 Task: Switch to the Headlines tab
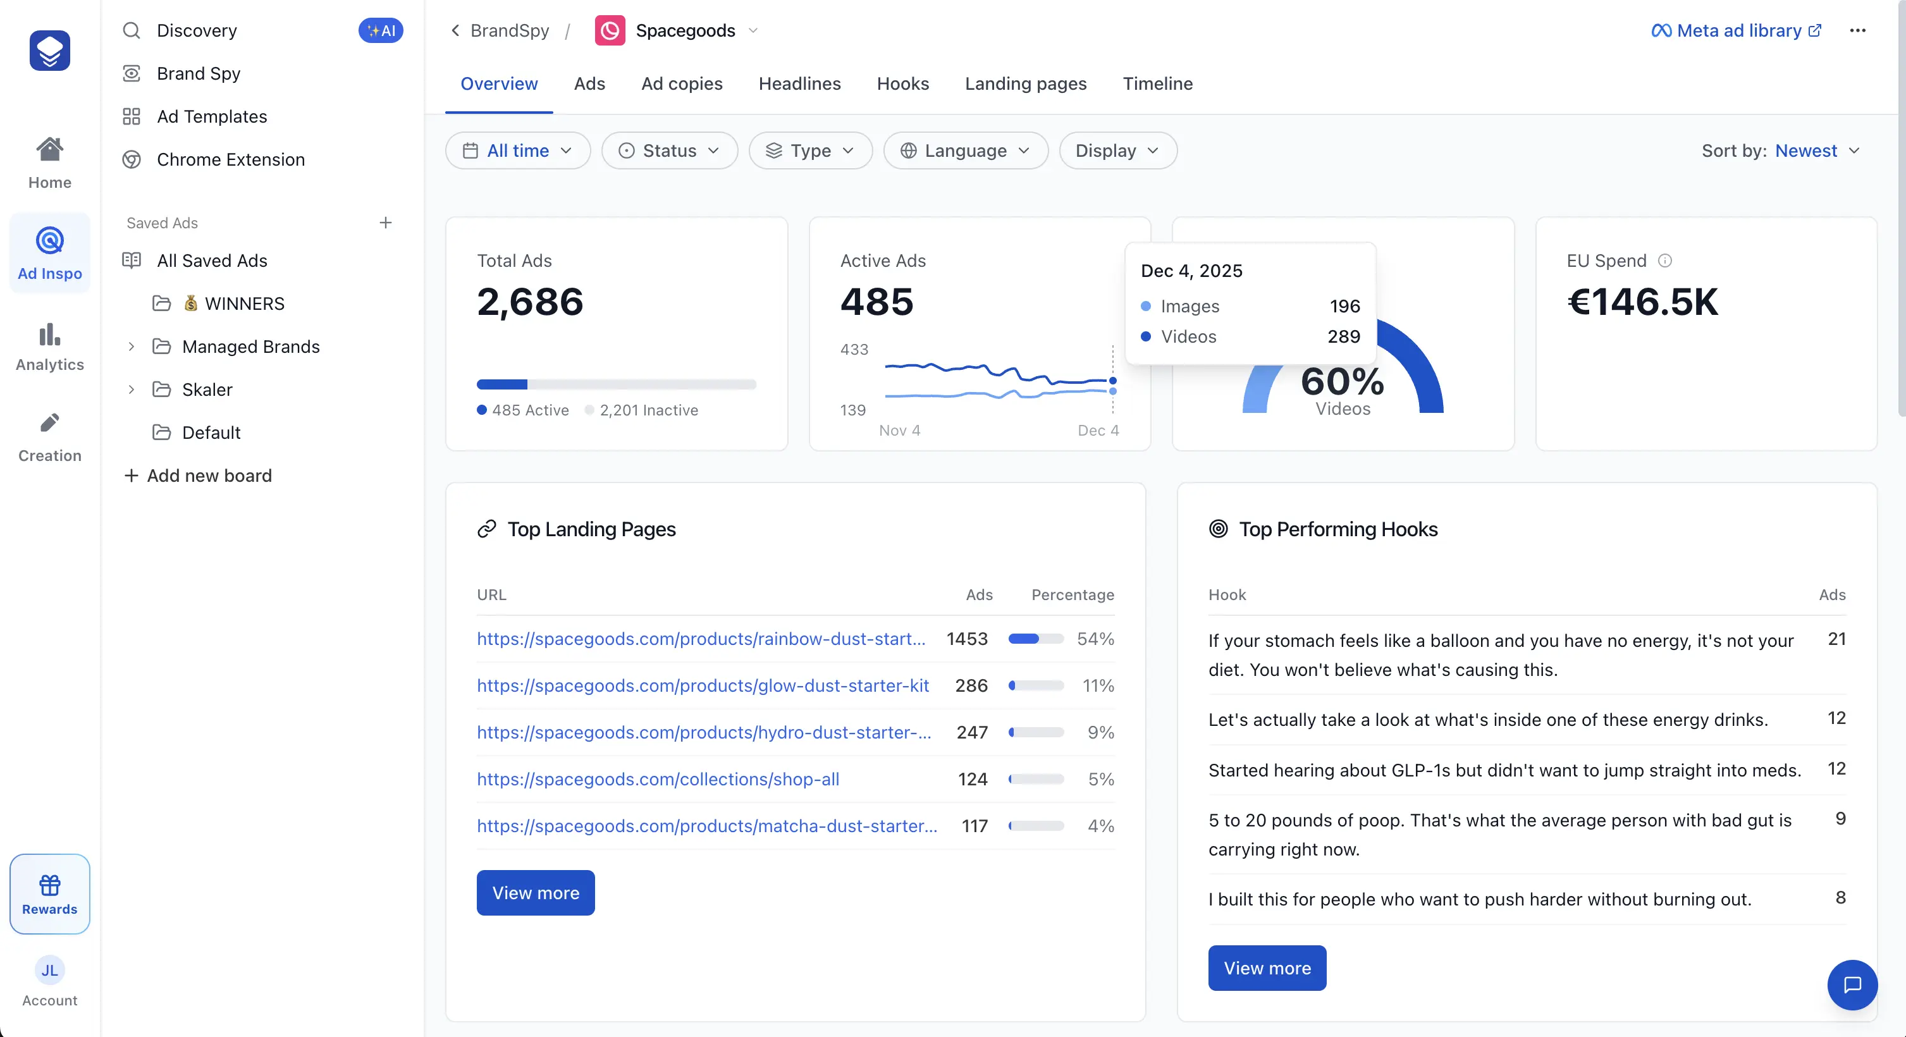point(799,83)
